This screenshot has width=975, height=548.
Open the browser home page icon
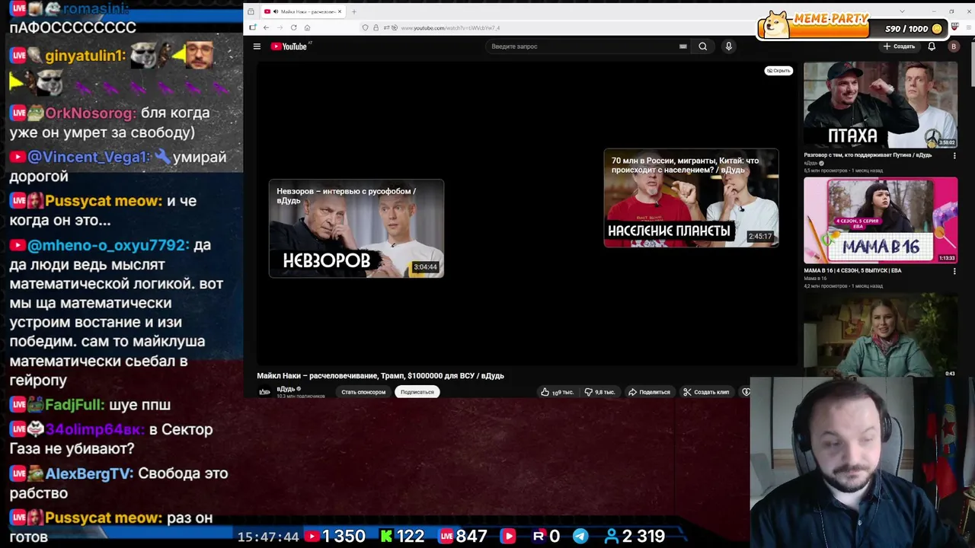[307, 27]
